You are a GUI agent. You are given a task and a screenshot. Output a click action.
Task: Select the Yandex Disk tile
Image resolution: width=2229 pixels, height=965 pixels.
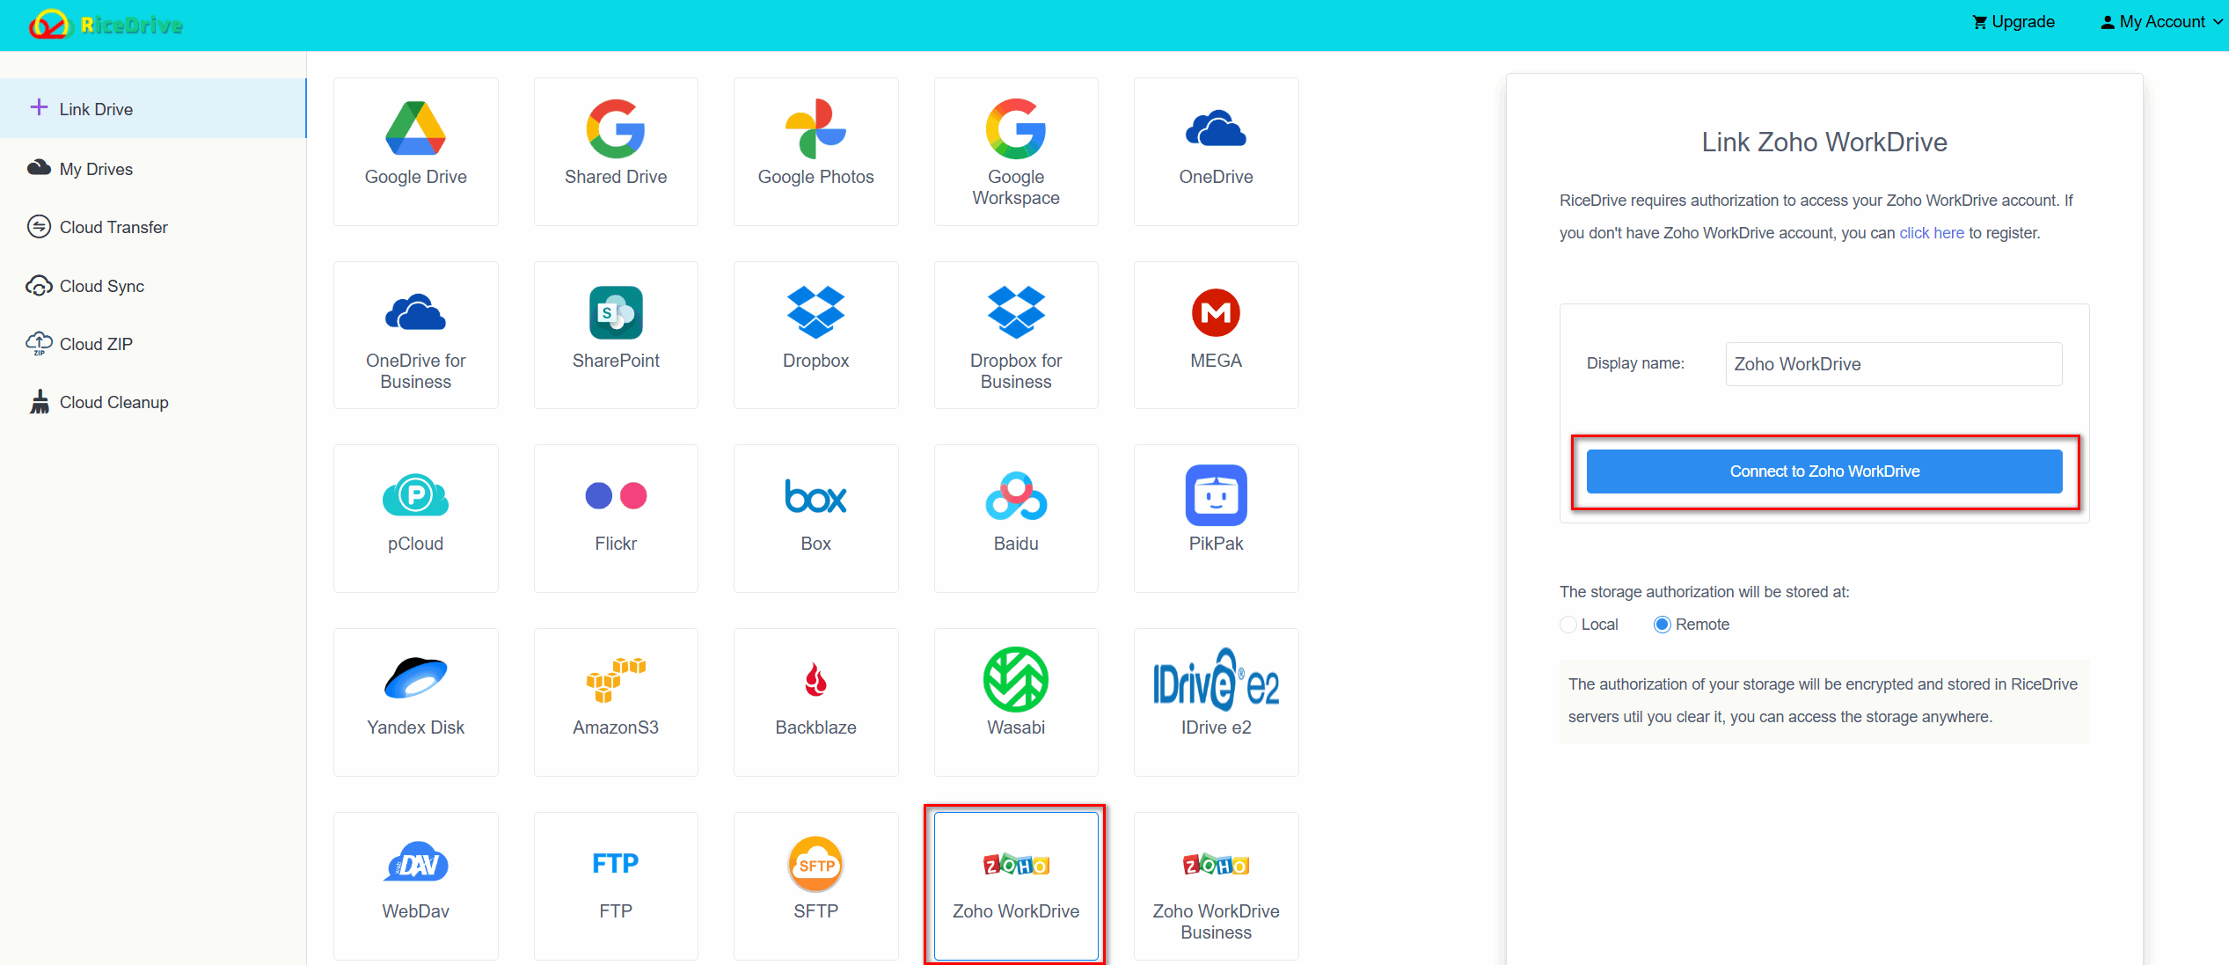click(x=415, y=702)
